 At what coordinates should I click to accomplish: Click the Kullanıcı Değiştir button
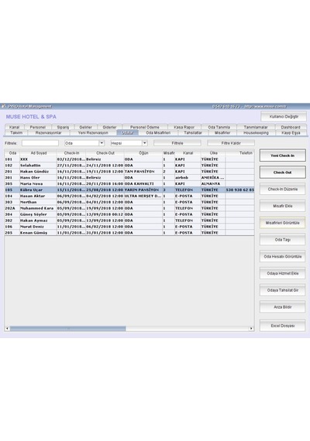pyautogui.click(x=284, y=116)
